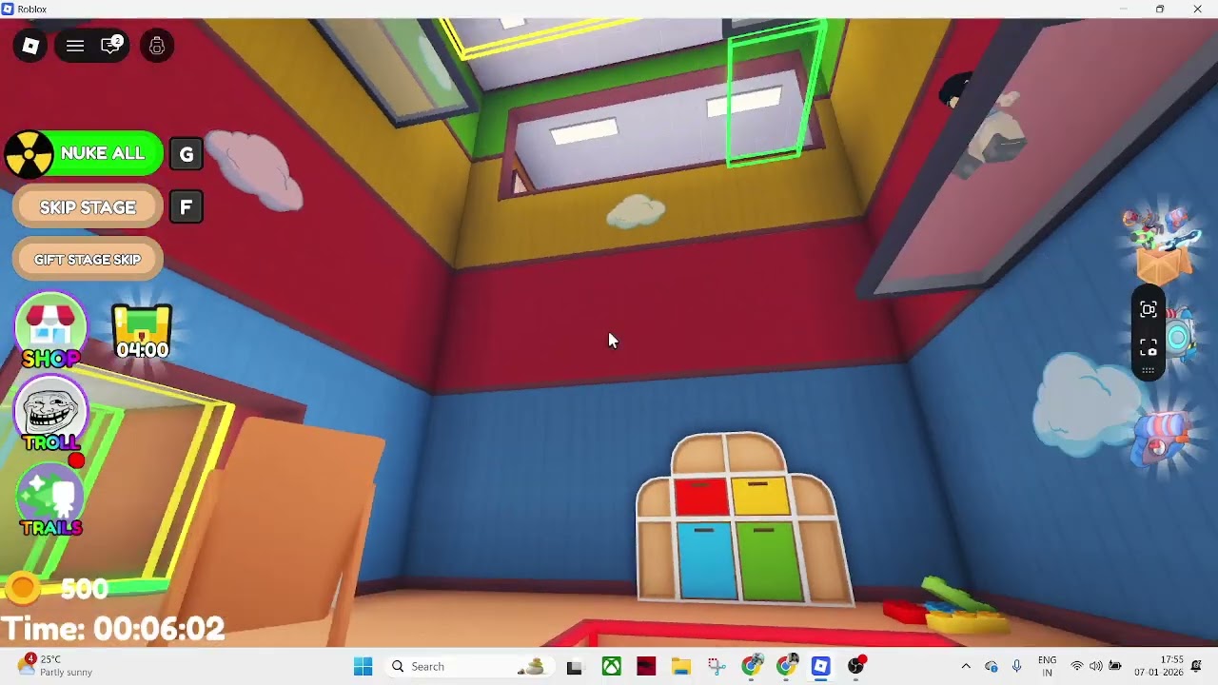
Task: Open the weapon crate bundle icon
Action: click(1163, 245)
